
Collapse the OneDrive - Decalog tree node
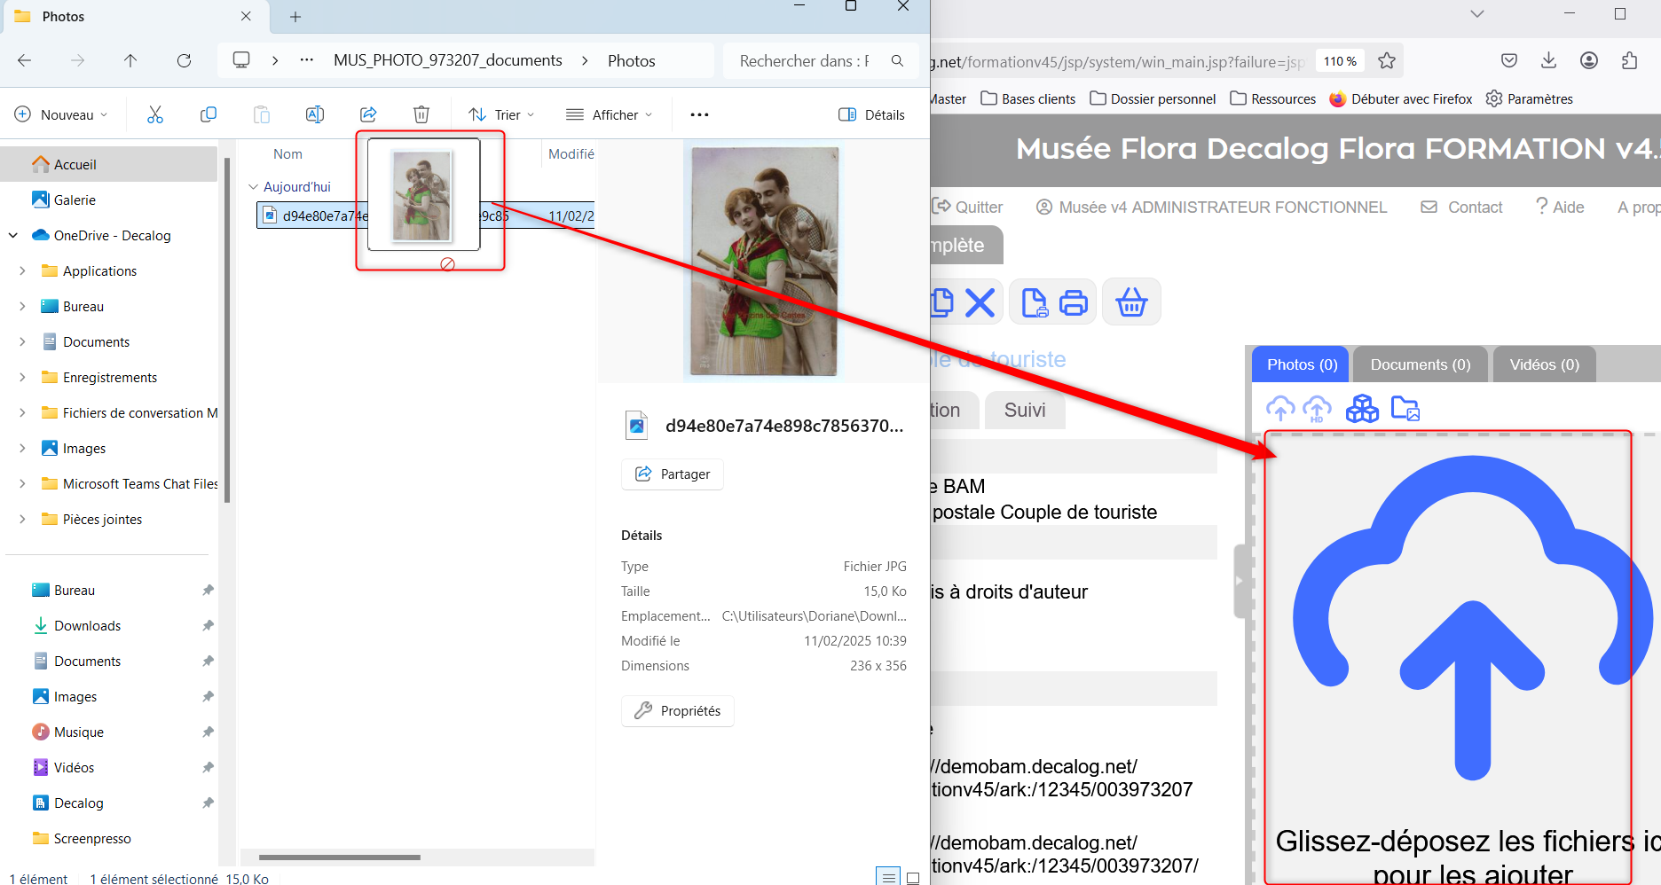(13, 235)
